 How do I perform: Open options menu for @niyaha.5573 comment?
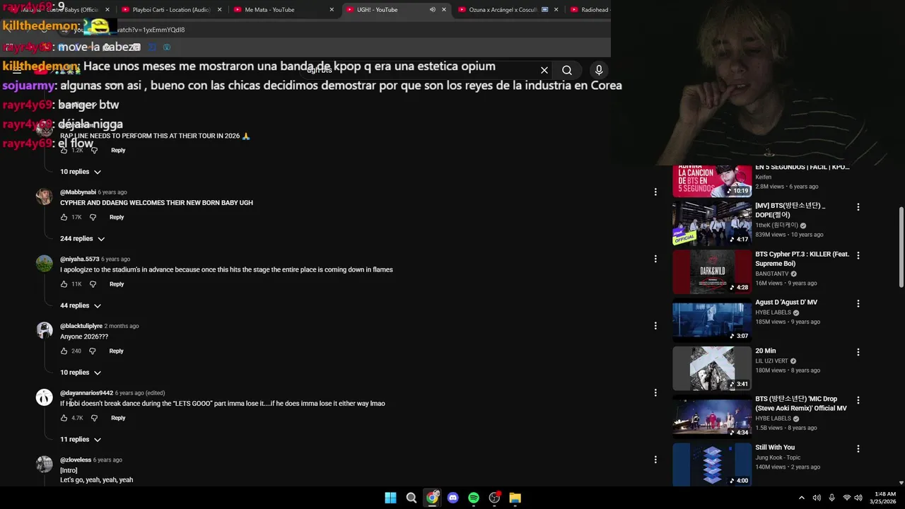click(655, 259)
